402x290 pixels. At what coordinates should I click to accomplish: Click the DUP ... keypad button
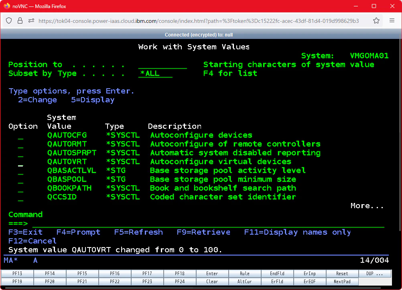(375, 274)
